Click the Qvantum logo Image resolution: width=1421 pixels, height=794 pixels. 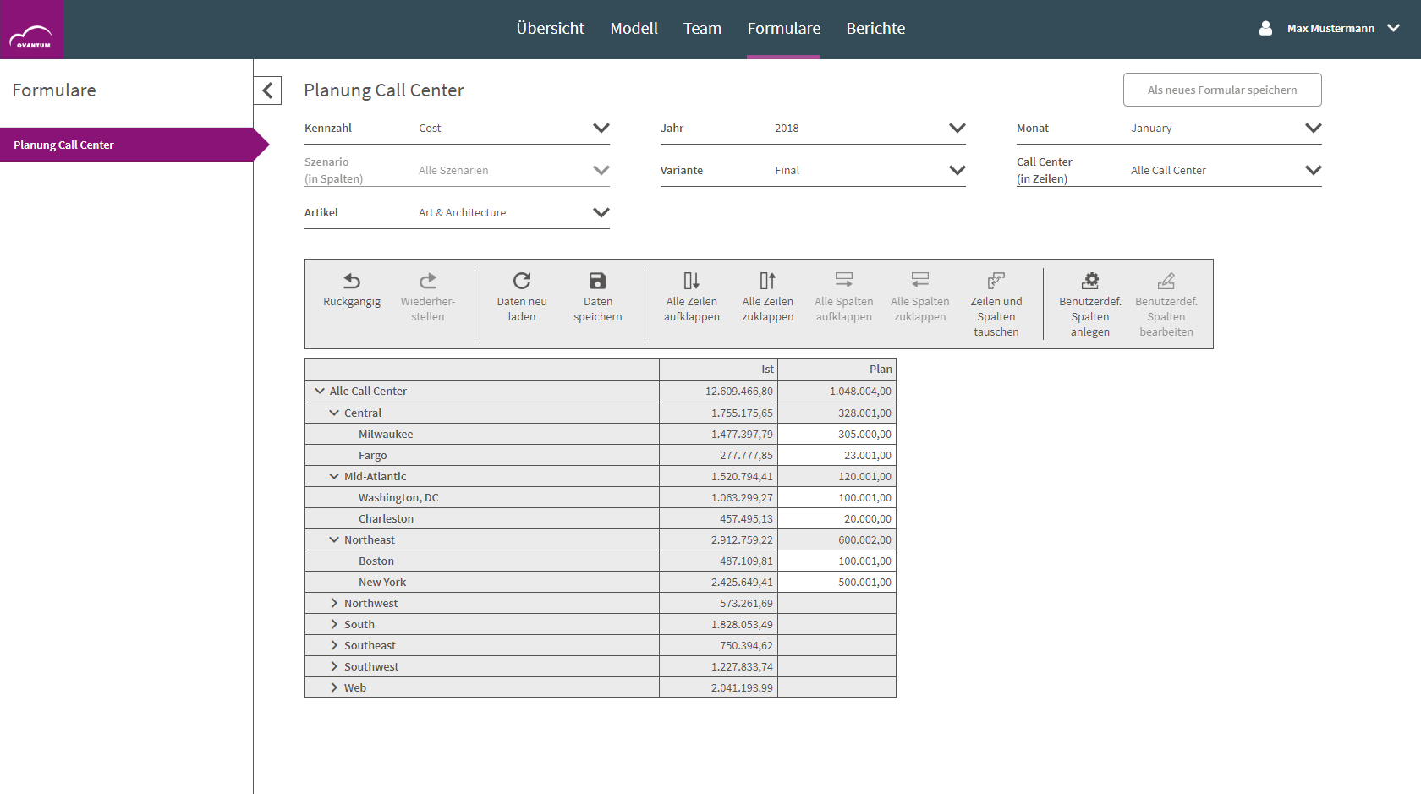pyautogui.click(x=32, y=30)
